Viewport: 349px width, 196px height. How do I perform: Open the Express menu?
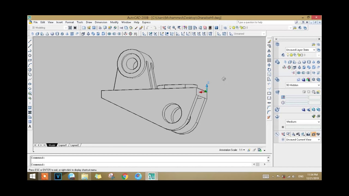click(x=146, y=22)
